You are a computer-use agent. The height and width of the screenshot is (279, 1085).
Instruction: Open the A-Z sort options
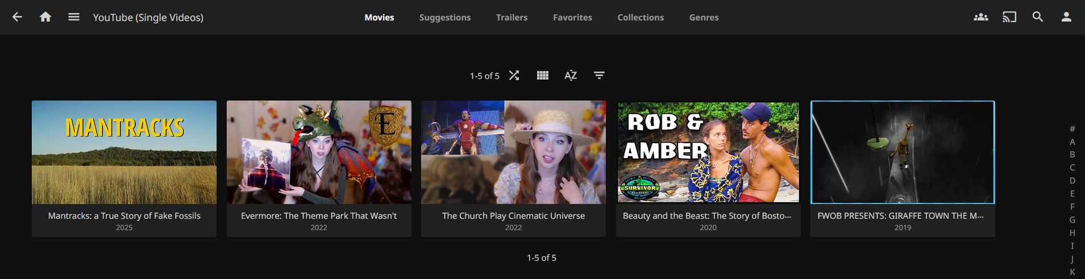(571, 76)
